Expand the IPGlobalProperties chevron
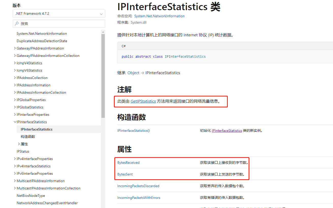 click(15, 100)
